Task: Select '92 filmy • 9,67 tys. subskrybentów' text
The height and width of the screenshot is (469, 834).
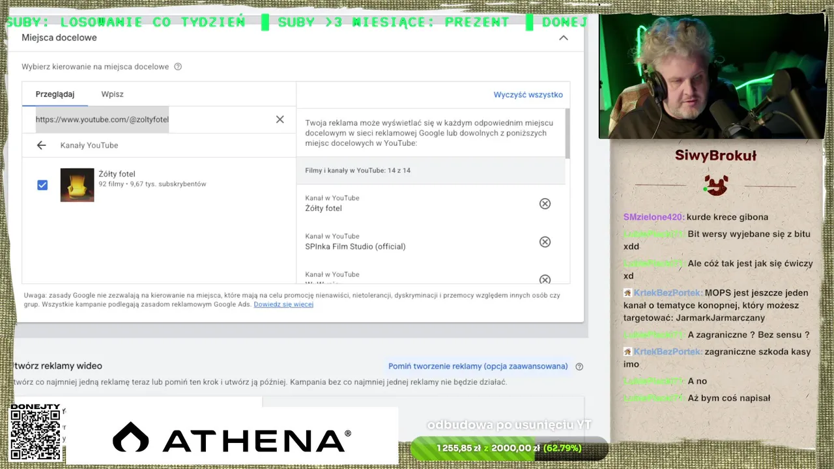Action: [x=152, y=184]
